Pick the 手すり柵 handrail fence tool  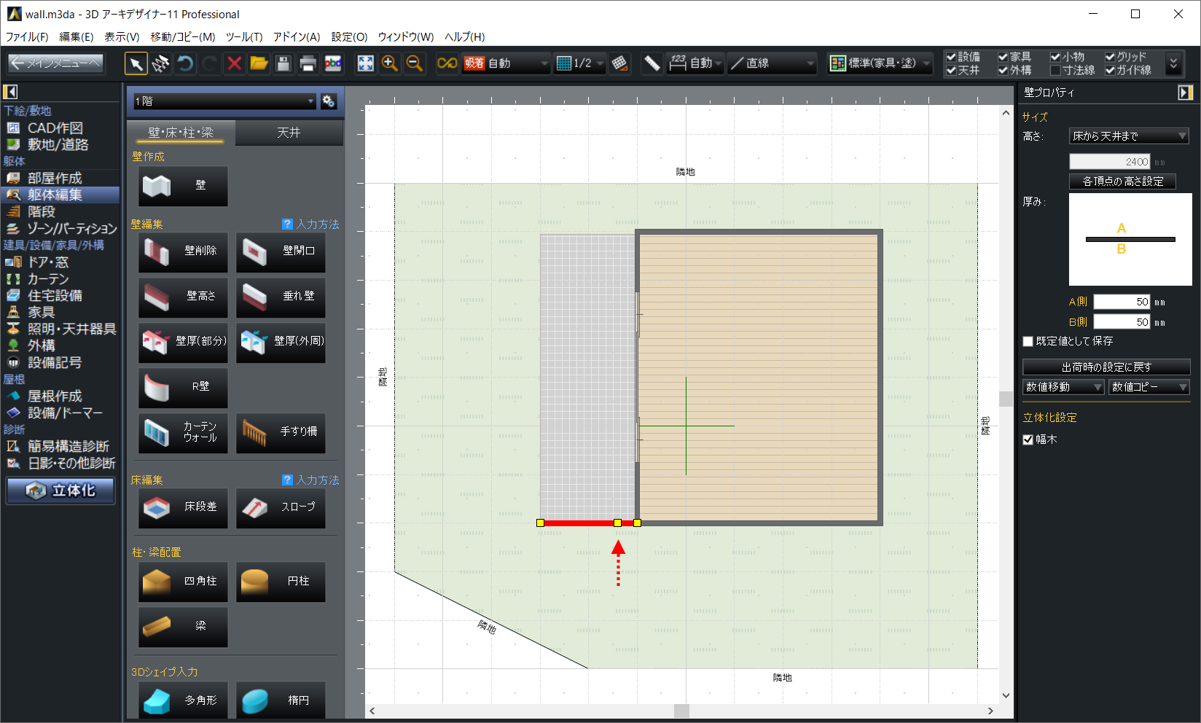281,432
